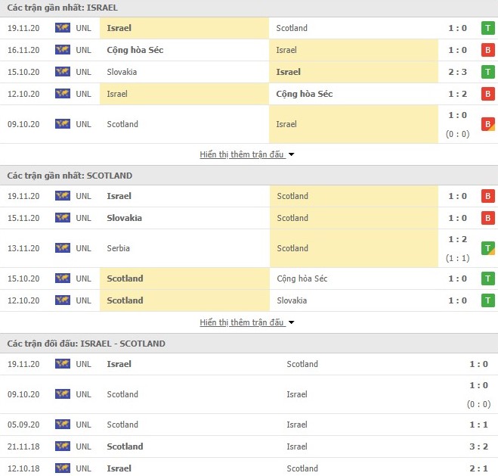The height and width of the screenshot is (476, 498).
Task: Click date 16.11.20 in Israel section
Action: 23,50
